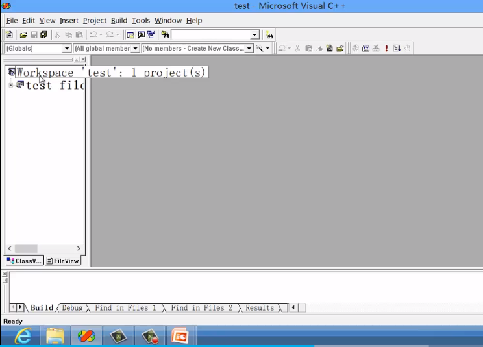Open the WizardBar actions arrow menu

[267, 48]
